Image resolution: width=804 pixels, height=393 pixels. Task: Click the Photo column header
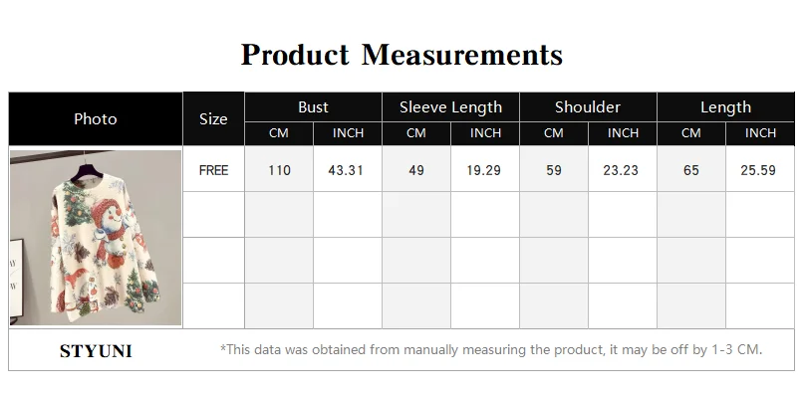(96, 118)
